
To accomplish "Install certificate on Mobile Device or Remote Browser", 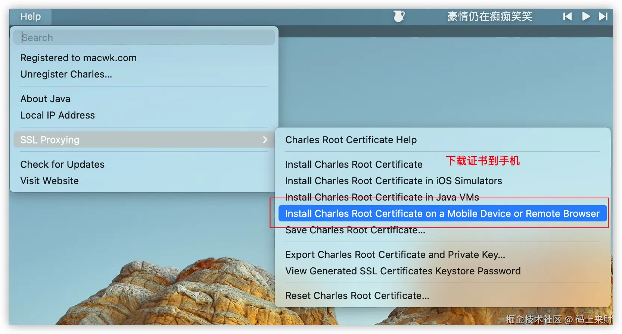I will [x=442, y=214].
